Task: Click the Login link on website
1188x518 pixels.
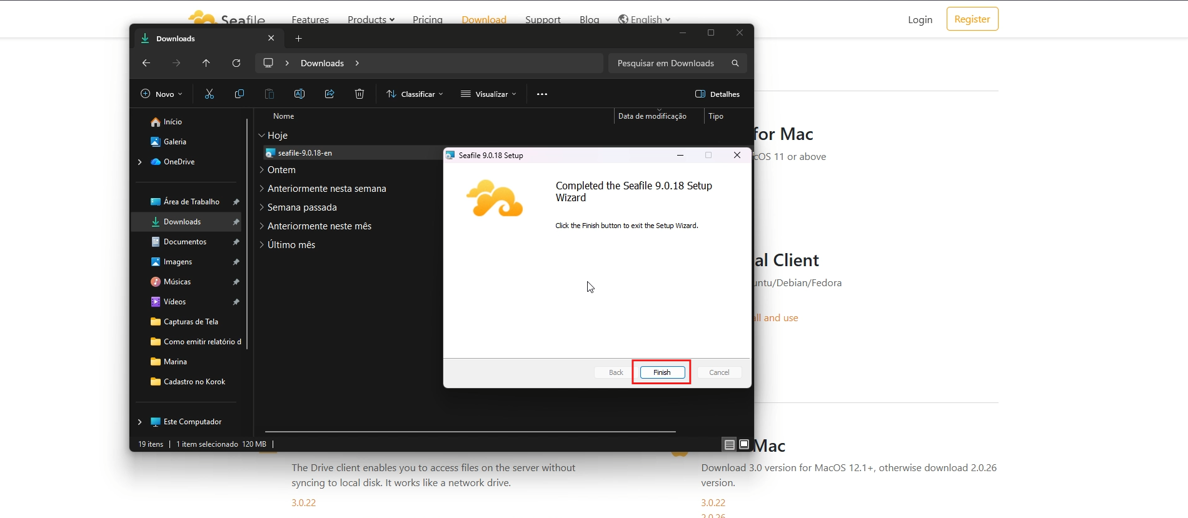Action: [x=920, y=19]
